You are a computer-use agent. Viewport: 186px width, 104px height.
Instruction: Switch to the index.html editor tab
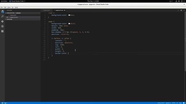(x=46, y=10)
